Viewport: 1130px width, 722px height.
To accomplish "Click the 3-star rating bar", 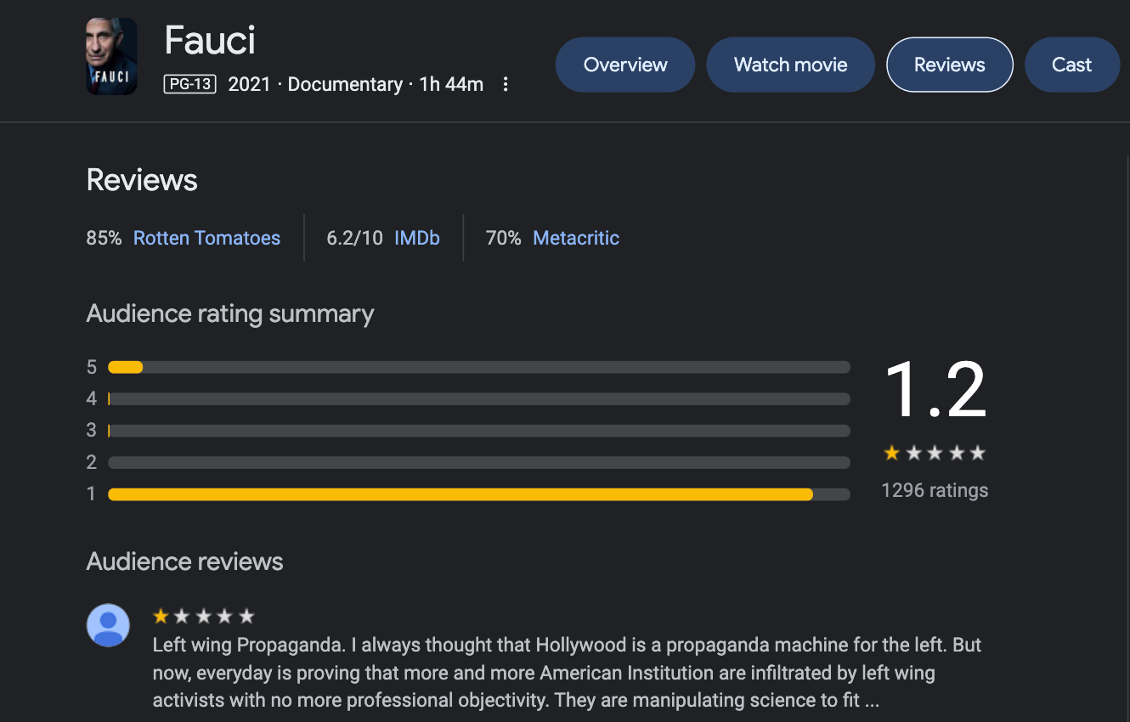I will tap(479, 431).
